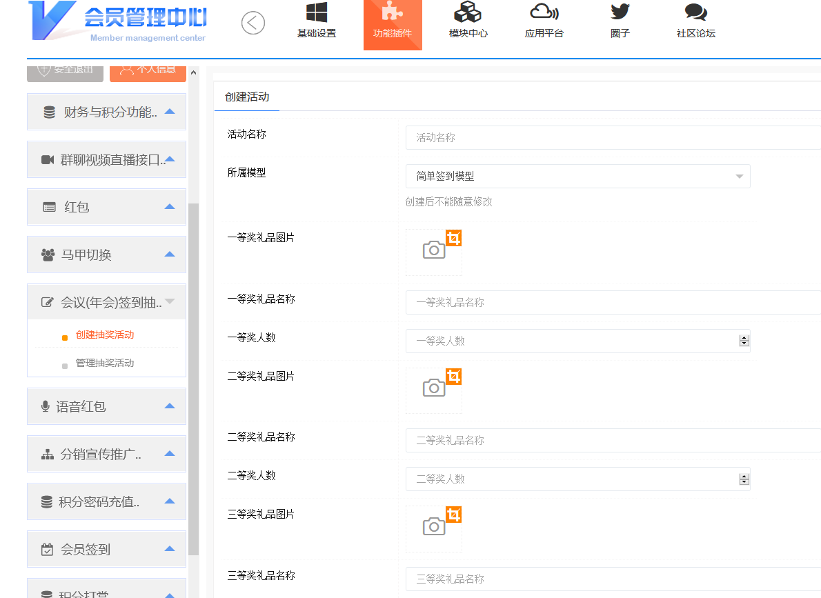Click the 安全退出 button
The image size is (821, 598).
65,70
